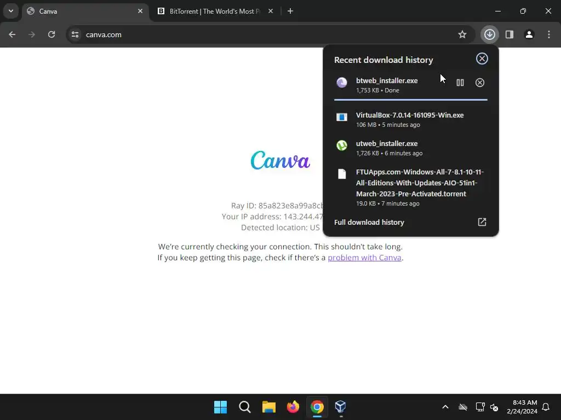Click the muted volume tray icon

pyautogui.click(x=495, y=407)
